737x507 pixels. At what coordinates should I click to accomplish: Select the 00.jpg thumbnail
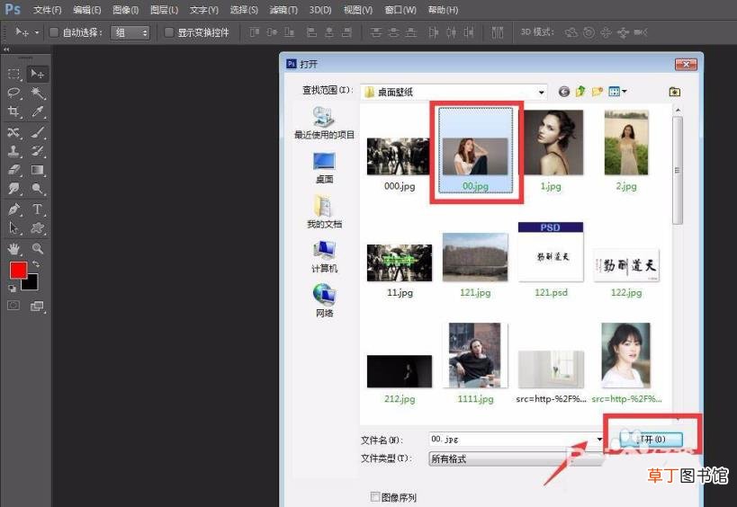point(475,150)
